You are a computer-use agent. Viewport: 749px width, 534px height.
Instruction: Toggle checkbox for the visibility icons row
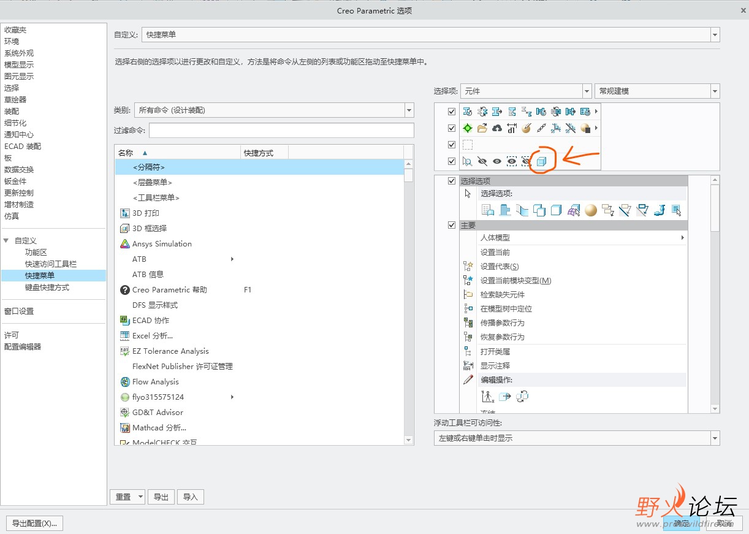click(452, 161)
